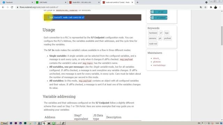Switch to the Node-RED 192.168 tab
The image size is (223, 125).
(84, 2)
